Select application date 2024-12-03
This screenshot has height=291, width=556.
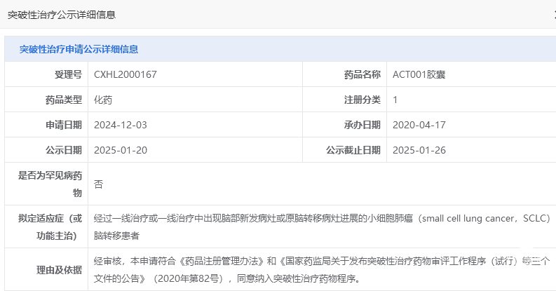coord(120,125)
